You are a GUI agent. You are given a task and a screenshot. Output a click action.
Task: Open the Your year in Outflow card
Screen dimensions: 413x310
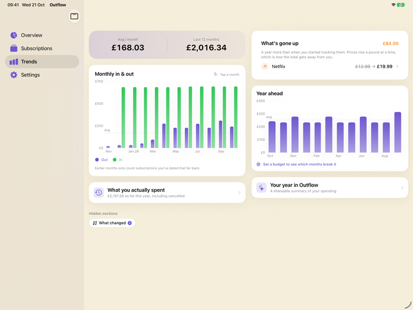pyautogui.click(x=330, y=188)
